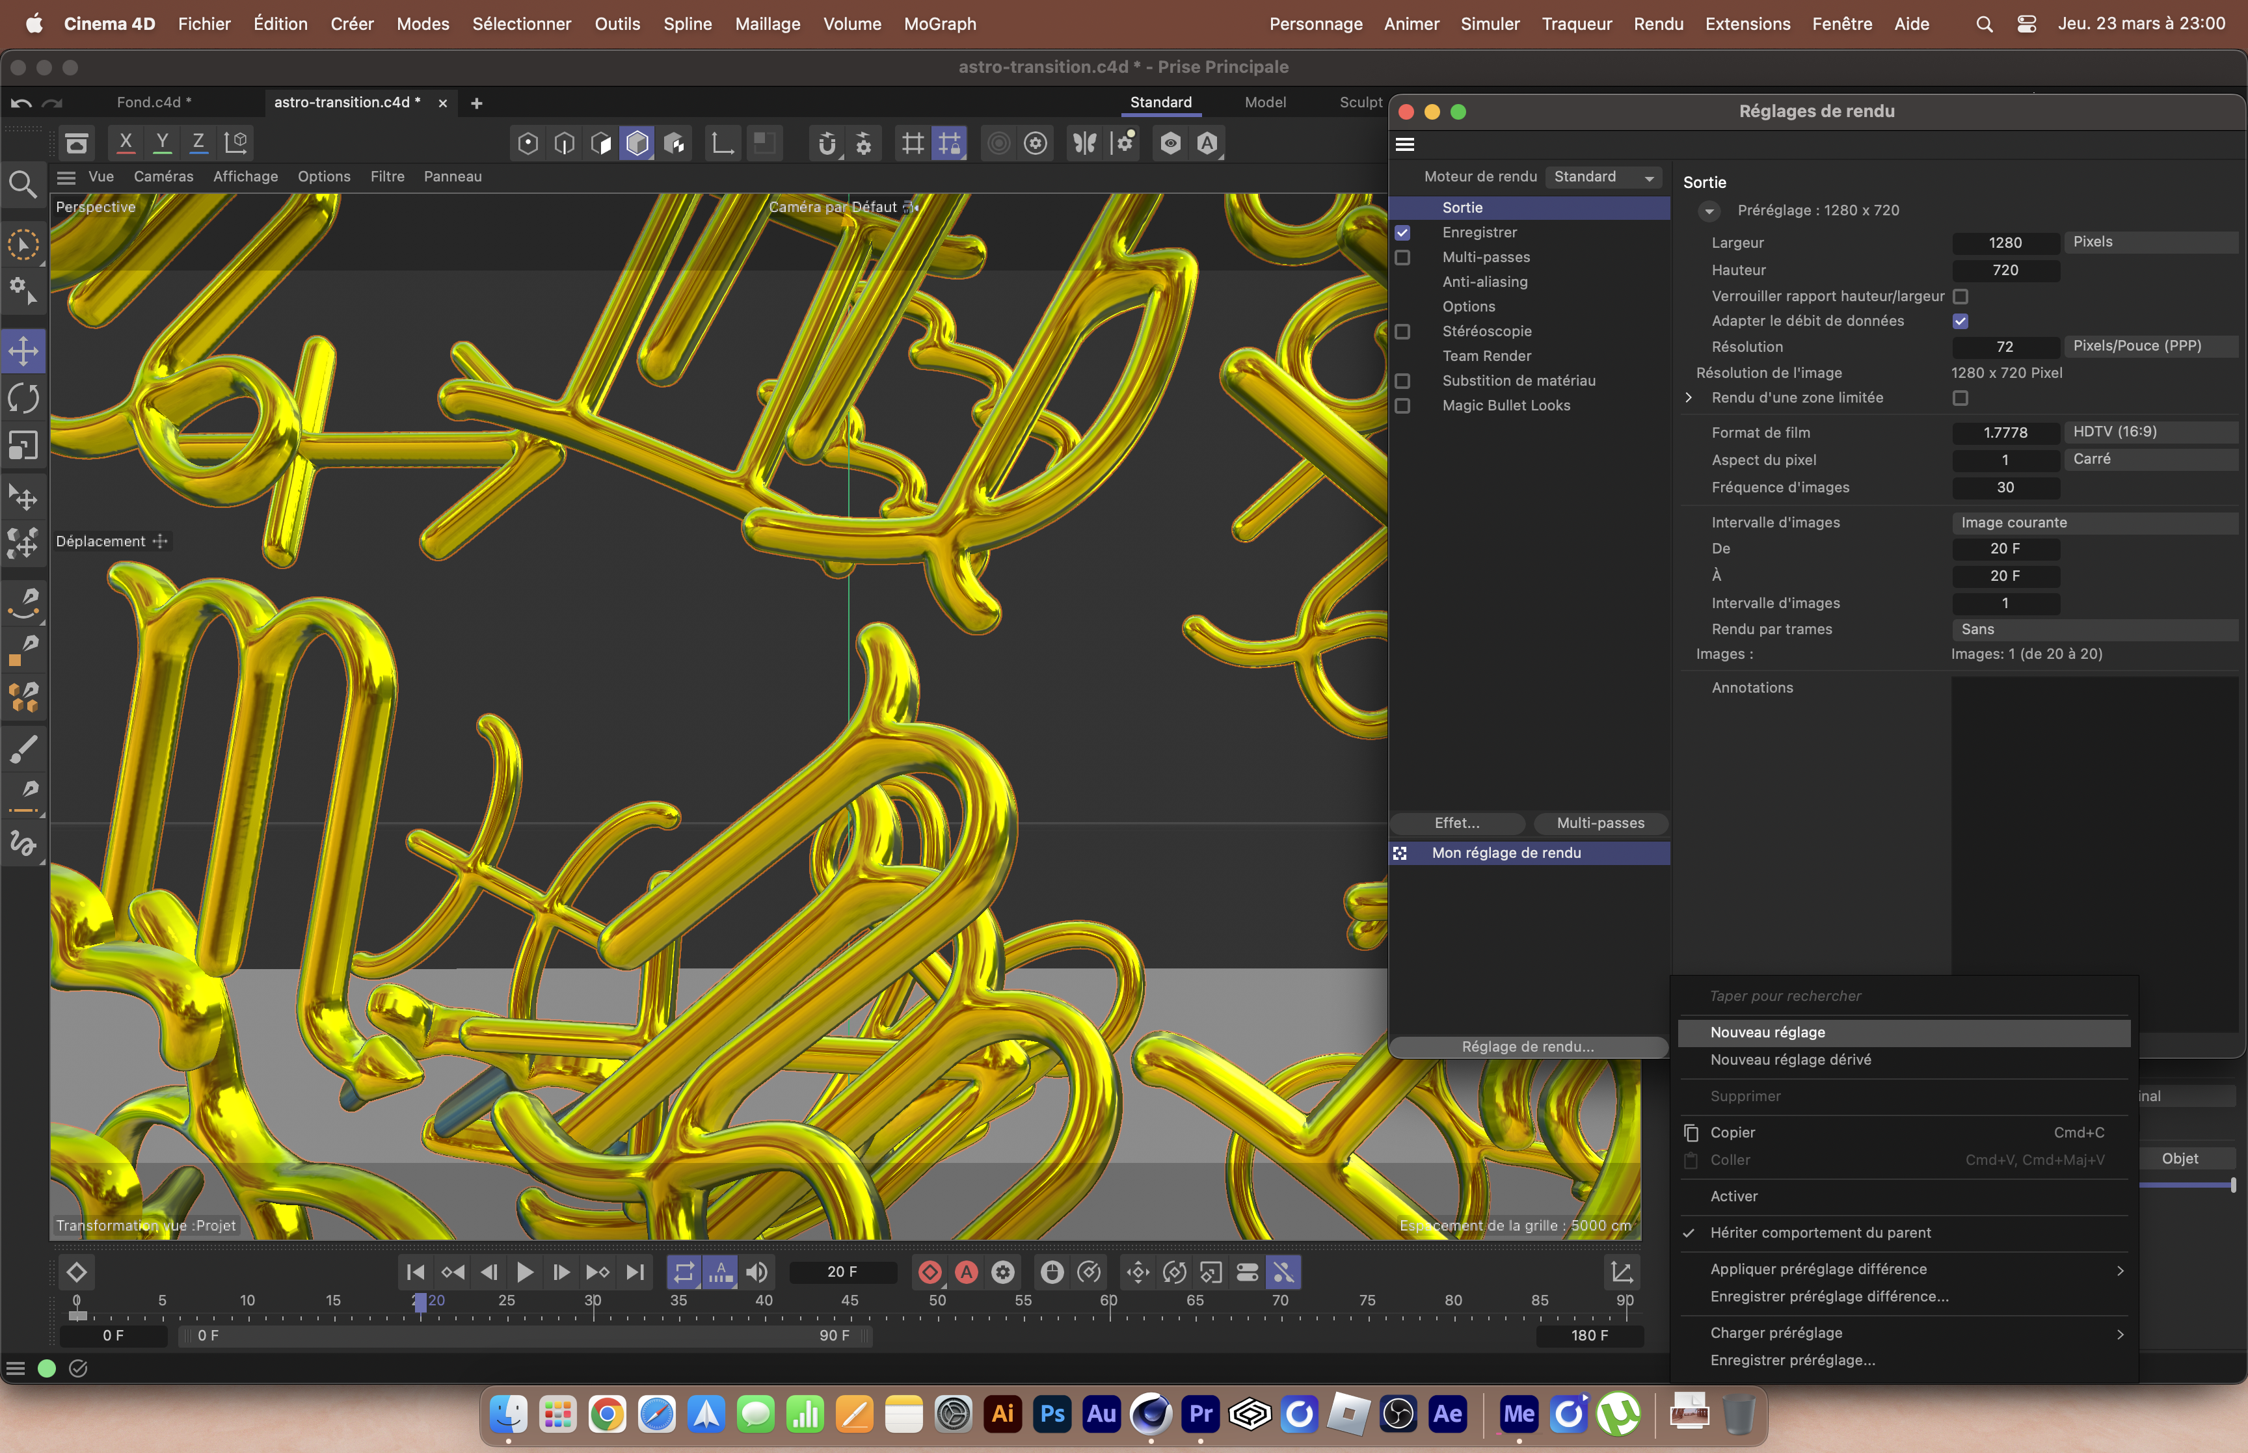Open Photoshop from the Dock
The height and width of the screenshot is (1453, 2248).
point(1052,1413)
